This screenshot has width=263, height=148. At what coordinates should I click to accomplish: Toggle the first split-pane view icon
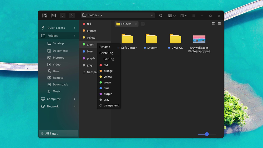213,24
